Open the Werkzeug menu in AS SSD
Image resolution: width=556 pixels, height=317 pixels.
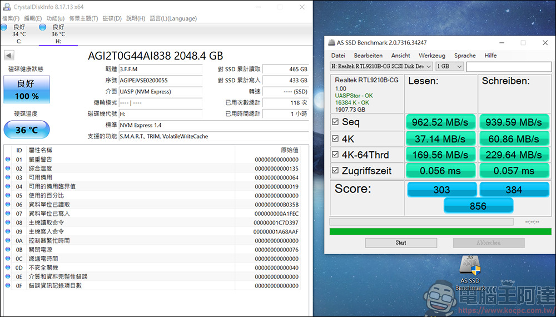tap(432, 55)
